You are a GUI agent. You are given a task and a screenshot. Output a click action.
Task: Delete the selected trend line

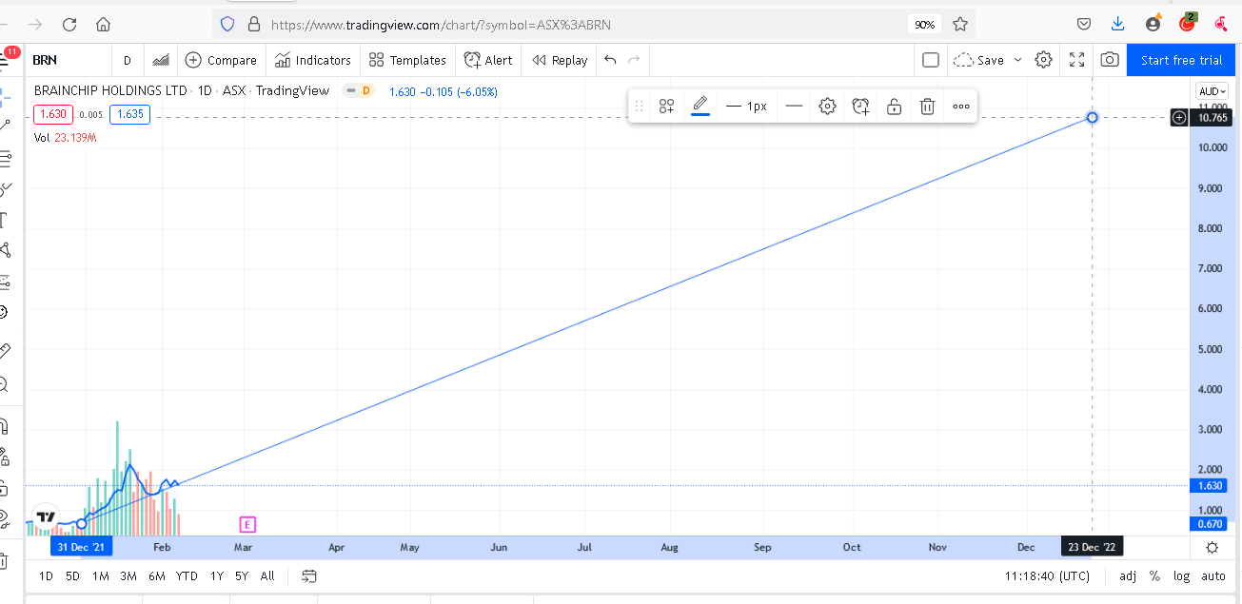pos(927,107)
